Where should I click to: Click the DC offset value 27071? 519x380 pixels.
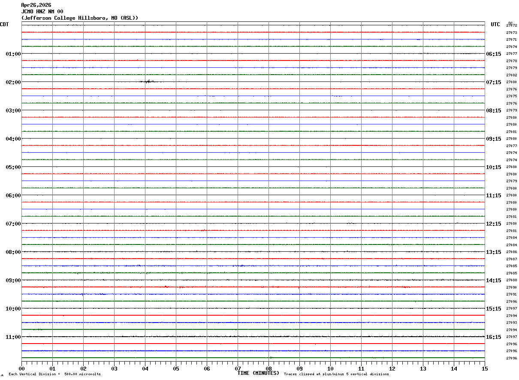pyautogui.click(x=511, y=40)
